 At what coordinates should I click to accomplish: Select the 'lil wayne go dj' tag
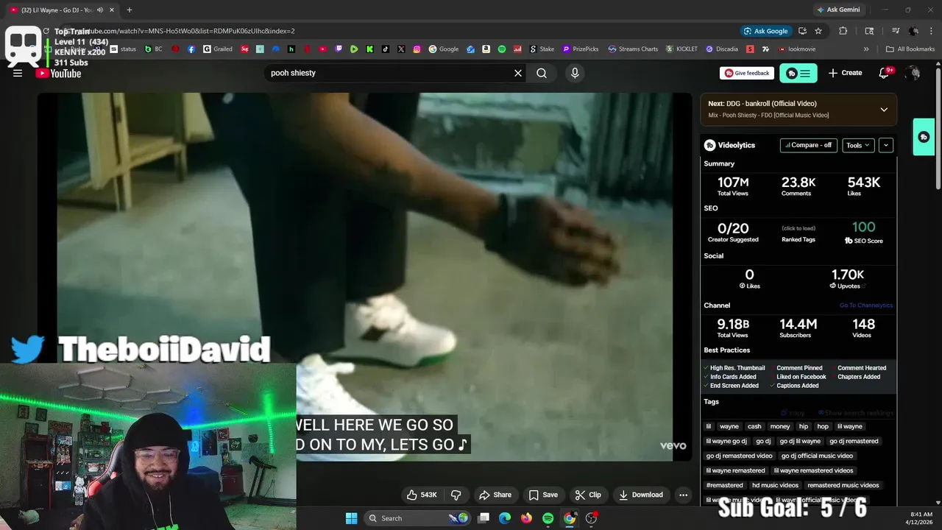[726, 441]
